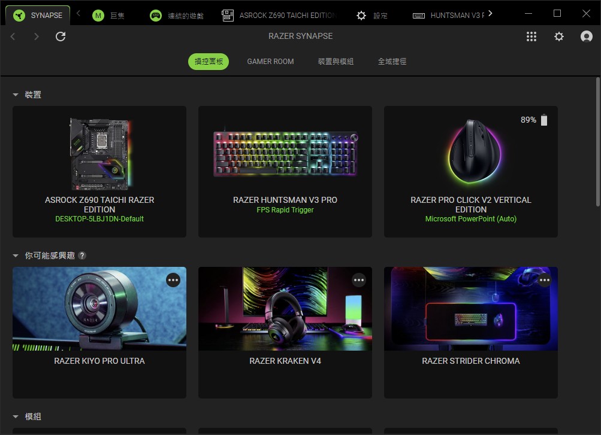
Task: Click the RAZER STRIDER CHROMA title
Action: click(471, 361)
